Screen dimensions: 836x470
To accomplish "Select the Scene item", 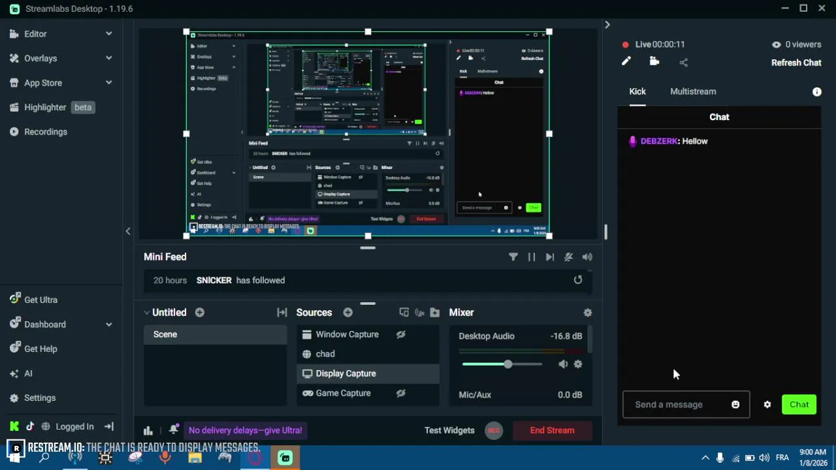I will pyautogui.click(x=216, y=334).
